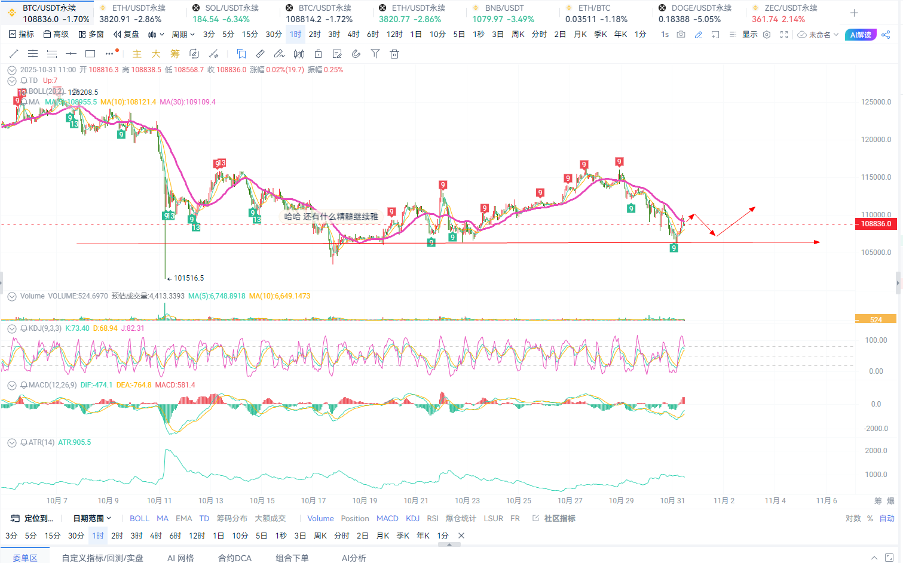903x563 pixels.
Task: Open the AI 网格 tab
Action: pos(180,558)
